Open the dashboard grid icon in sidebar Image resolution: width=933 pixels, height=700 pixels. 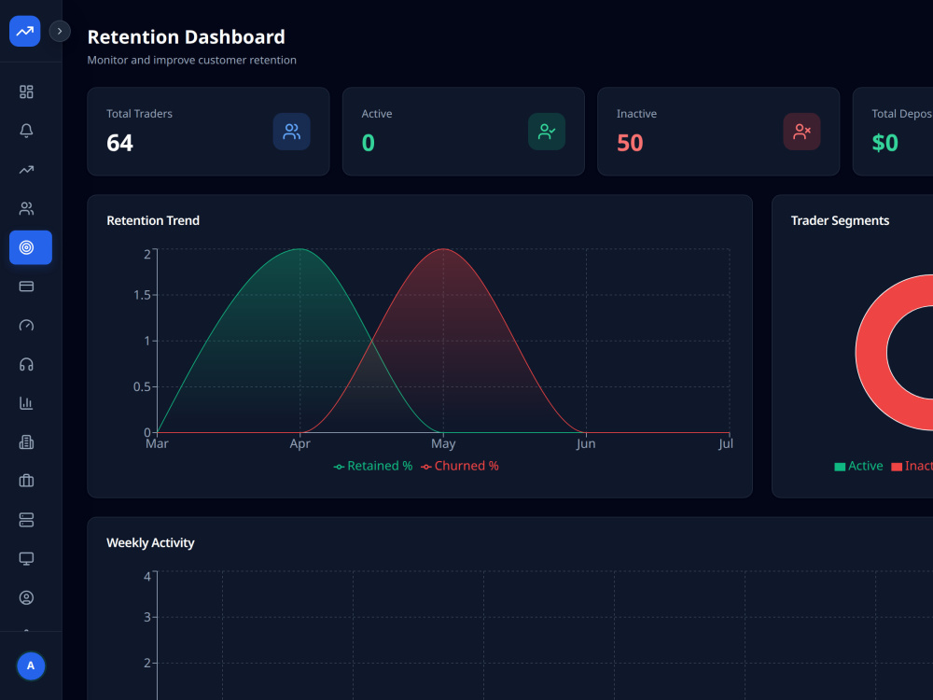26,91
